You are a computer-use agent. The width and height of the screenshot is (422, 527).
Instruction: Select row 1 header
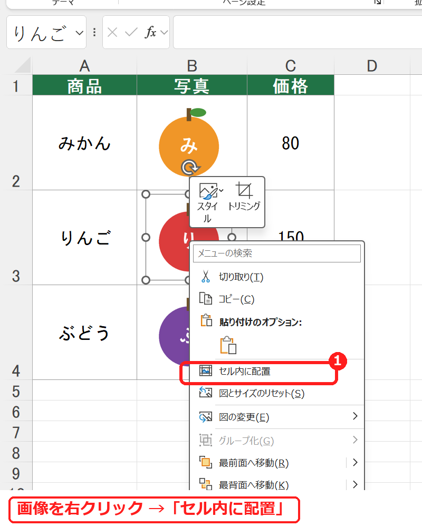click(x=16, y=85)
